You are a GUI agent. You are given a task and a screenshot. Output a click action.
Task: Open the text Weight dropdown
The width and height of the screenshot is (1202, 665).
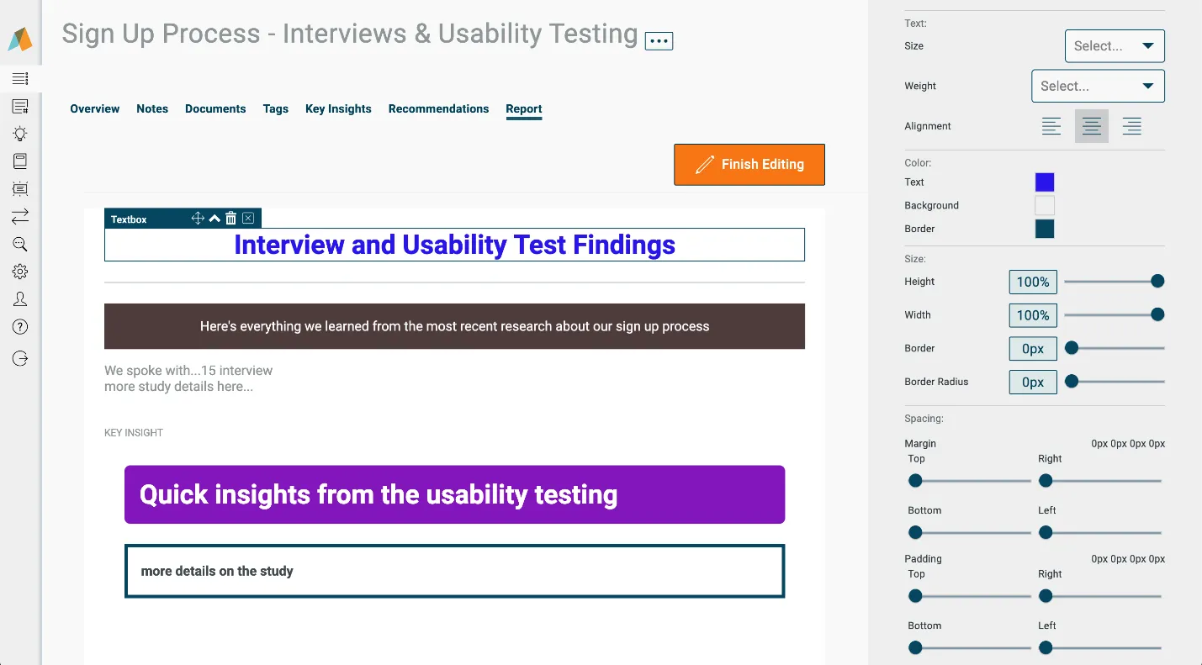coord(1098,86)
